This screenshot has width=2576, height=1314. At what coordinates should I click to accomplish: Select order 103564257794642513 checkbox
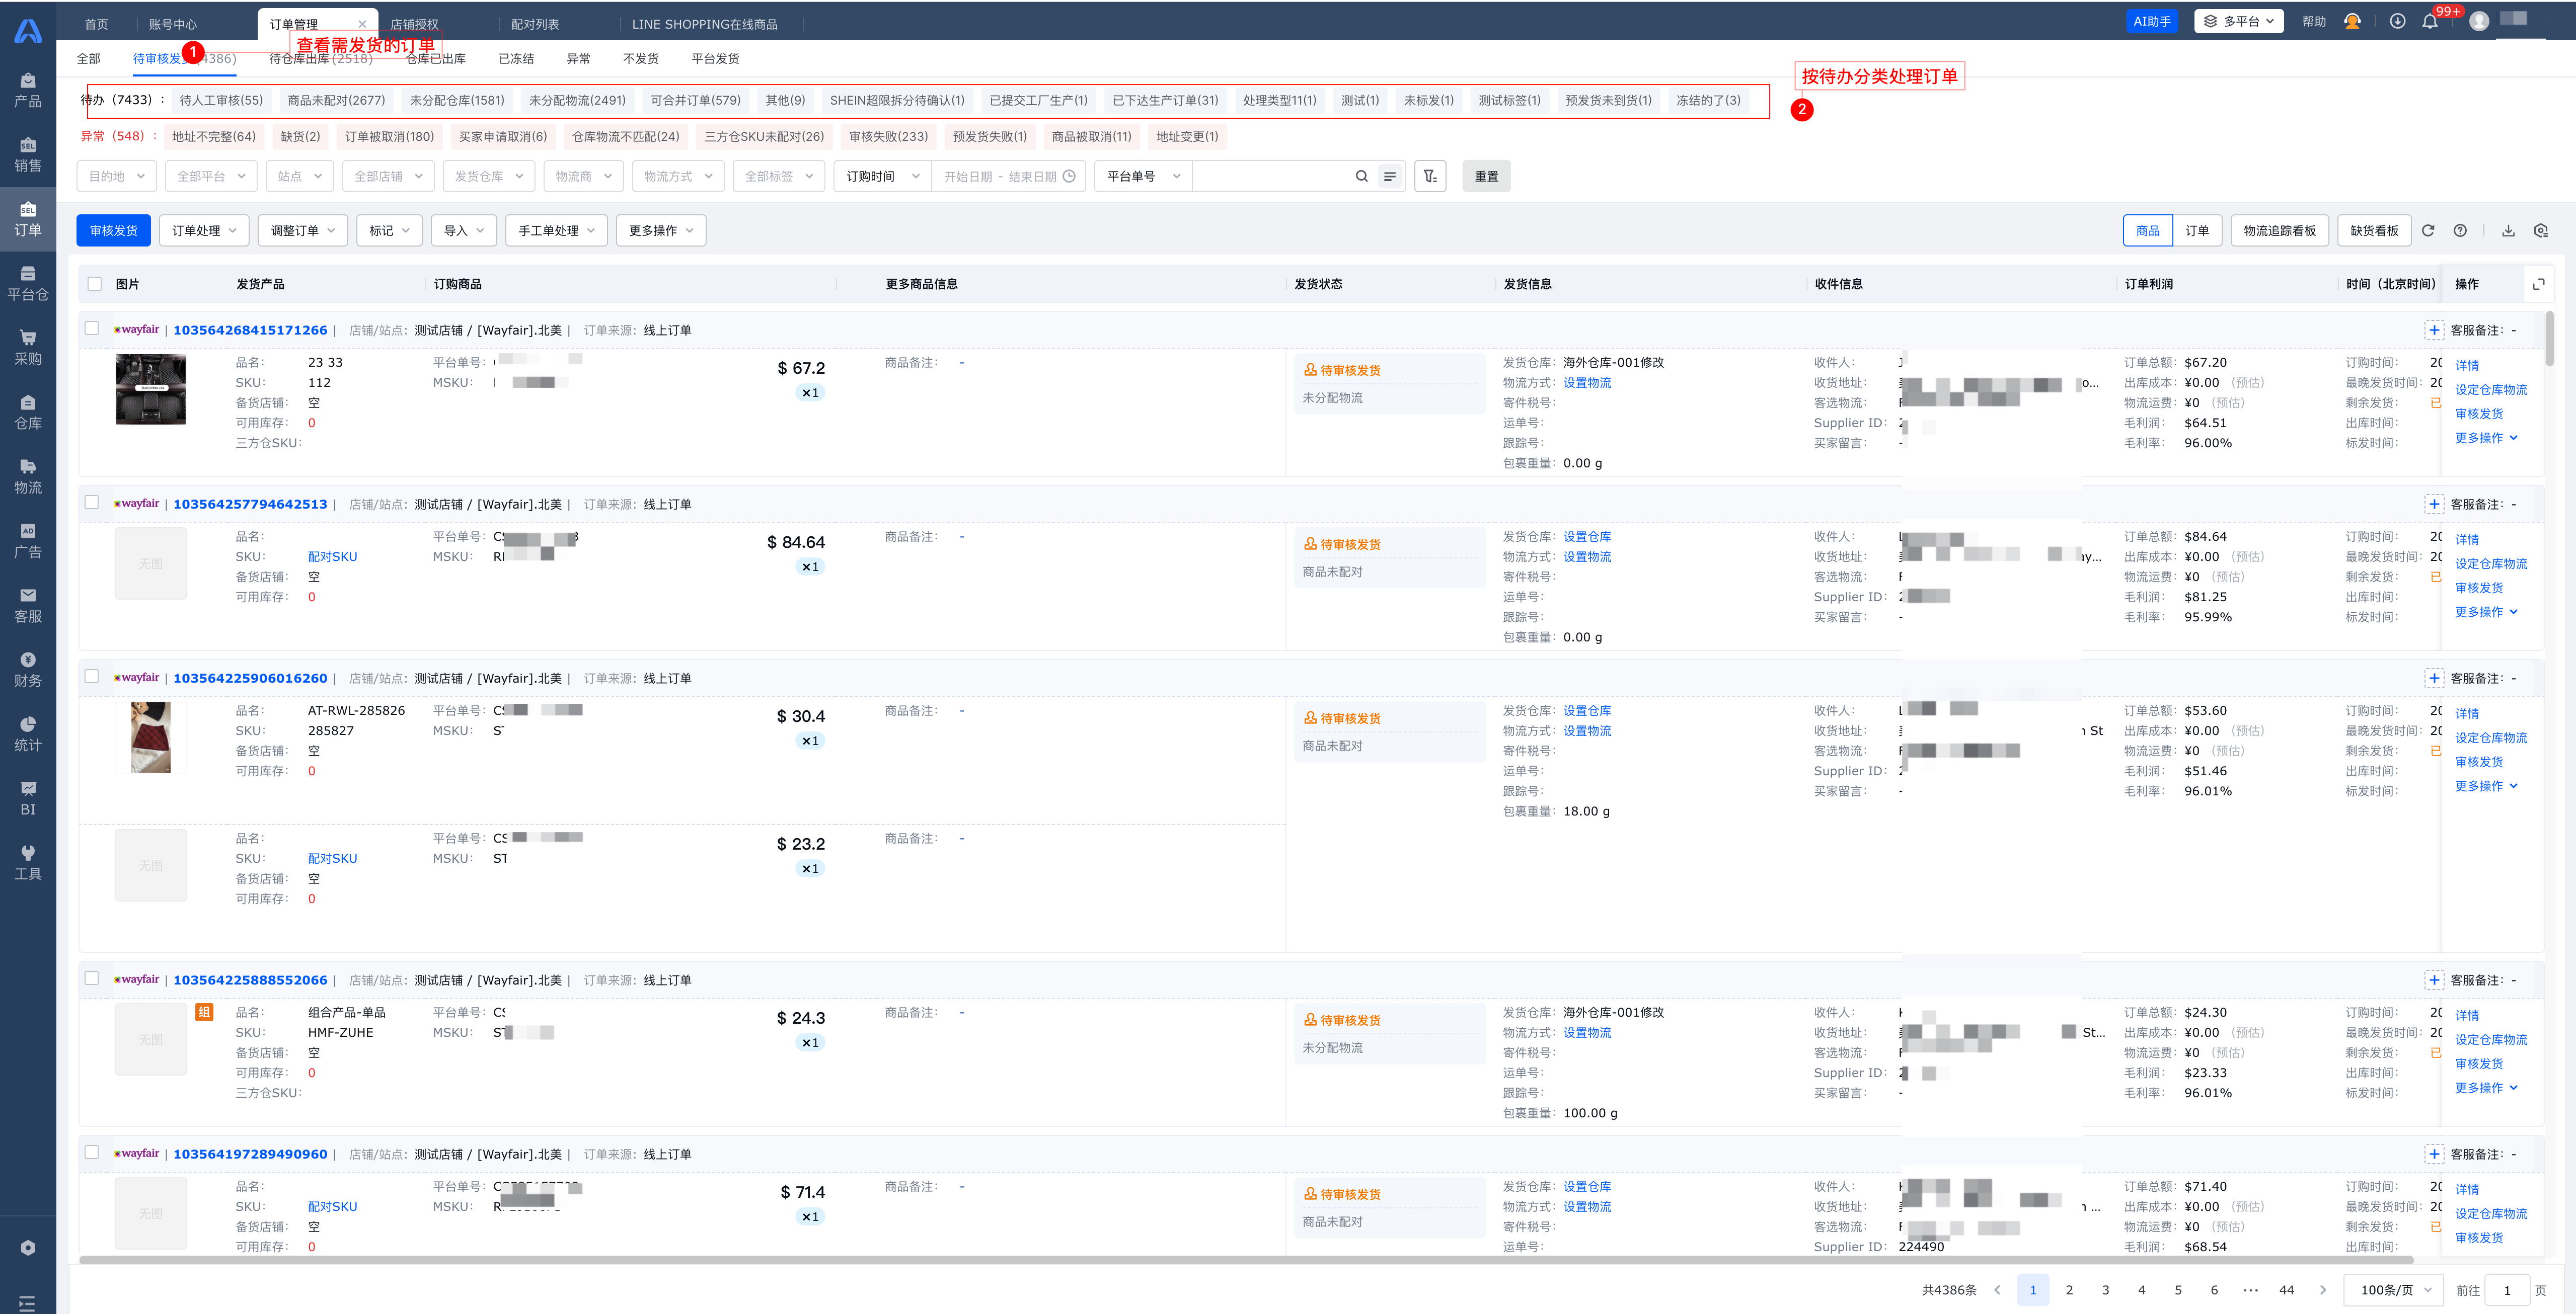click(92, 502)
